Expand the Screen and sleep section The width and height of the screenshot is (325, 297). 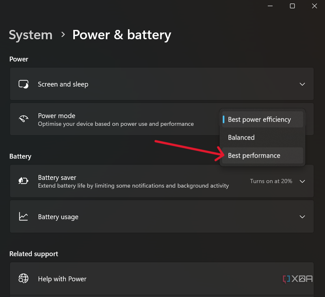point(302,84)
